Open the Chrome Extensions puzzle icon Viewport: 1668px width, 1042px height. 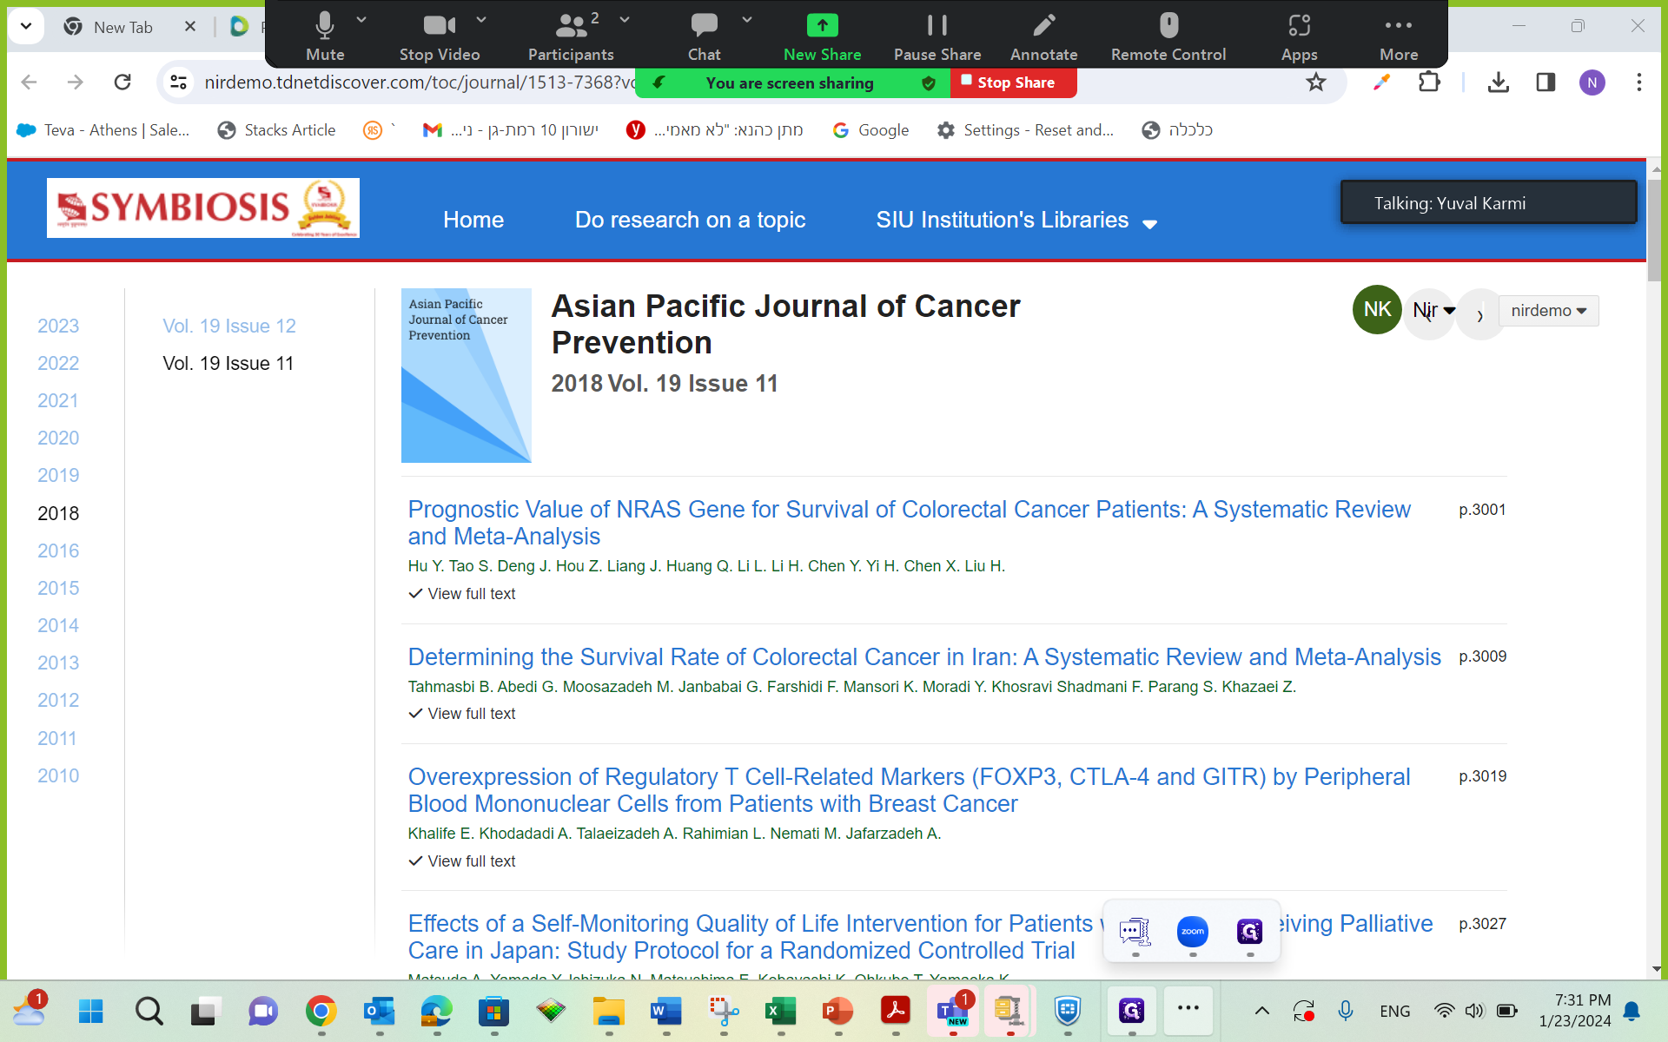(1429, 82)
